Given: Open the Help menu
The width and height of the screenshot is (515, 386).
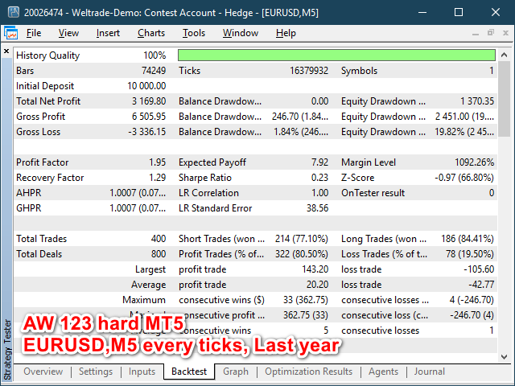Looking at the screenshot, I should [286, 33].
